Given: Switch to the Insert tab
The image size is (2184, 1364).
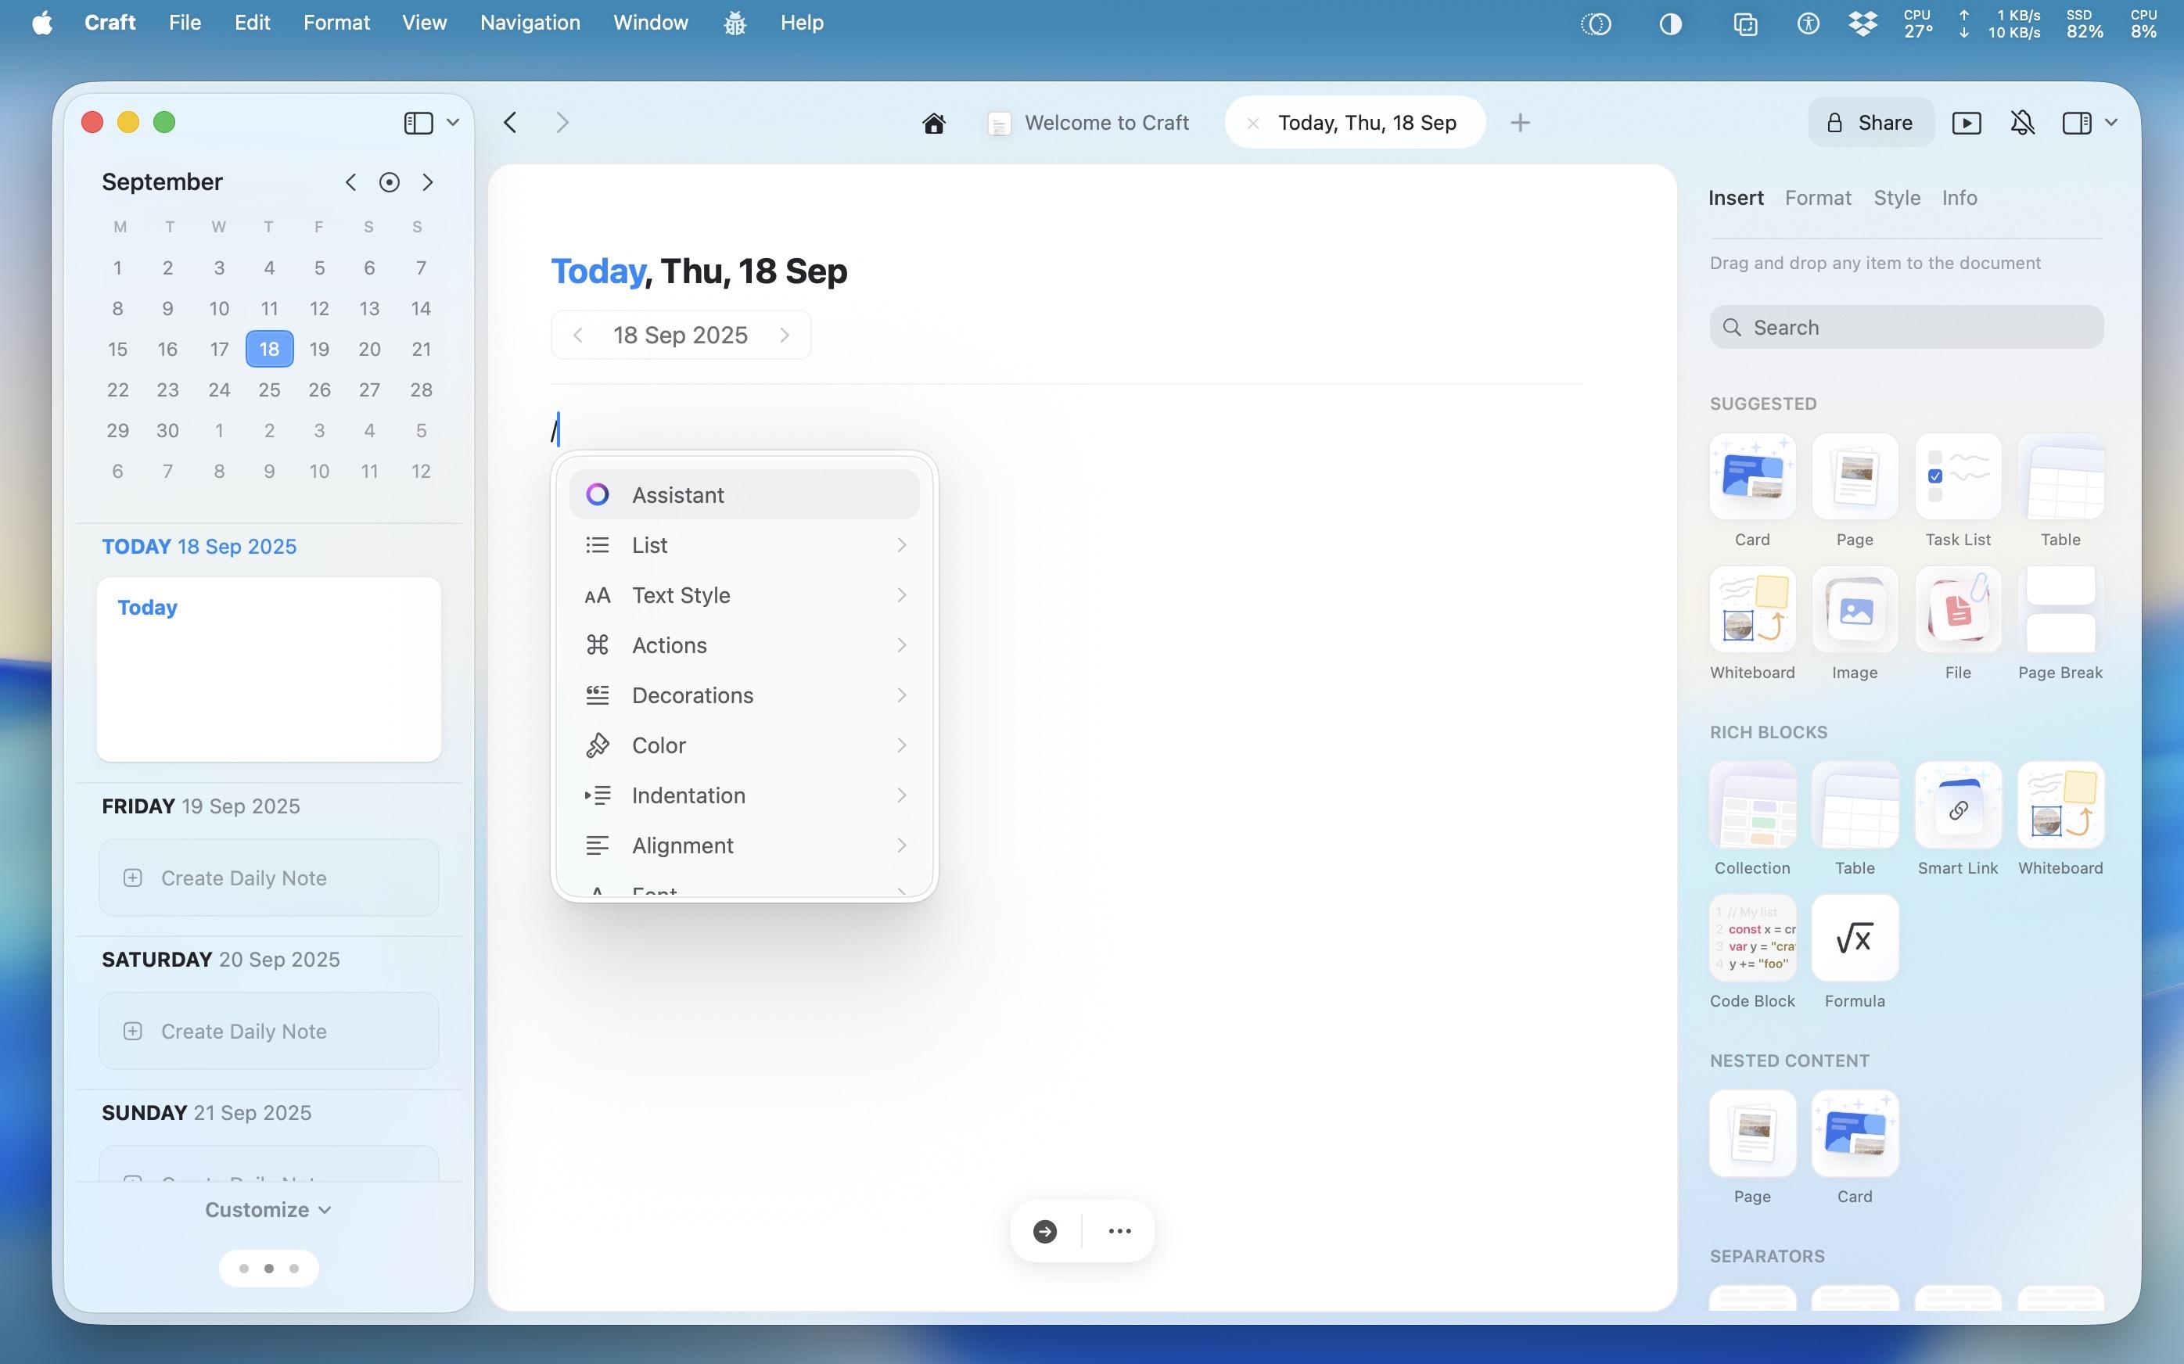Looking at the screenshot, I should point(1736,198).
